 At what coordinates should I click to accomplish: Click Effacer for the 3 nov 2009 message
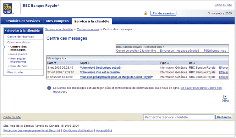(x=224, y=68)
